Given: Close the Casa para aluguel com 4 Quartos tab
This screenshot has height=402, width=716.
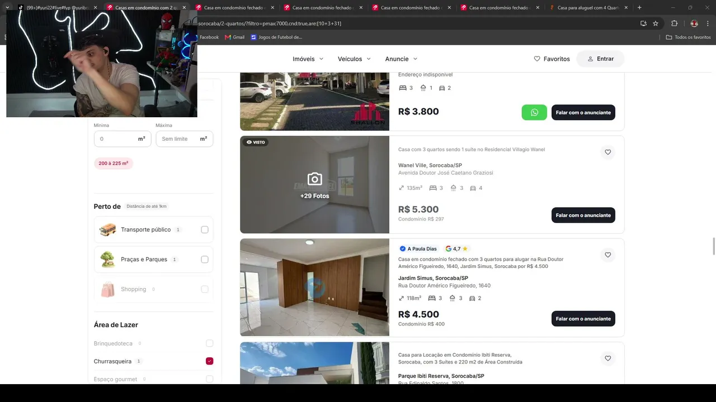Looking at the screenshot, I should pos(625,8).
